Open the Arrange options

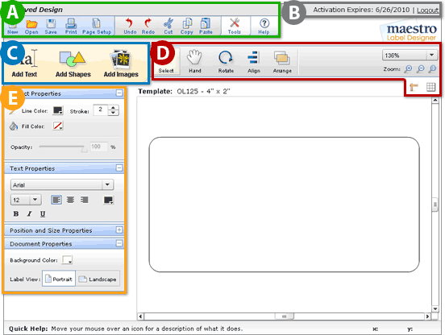282,61
